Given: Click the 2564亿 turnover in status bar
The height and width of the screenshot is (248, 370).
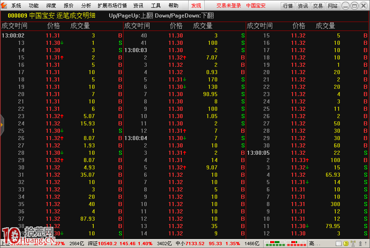Looking at the screenshot, I should click(77, 244).
